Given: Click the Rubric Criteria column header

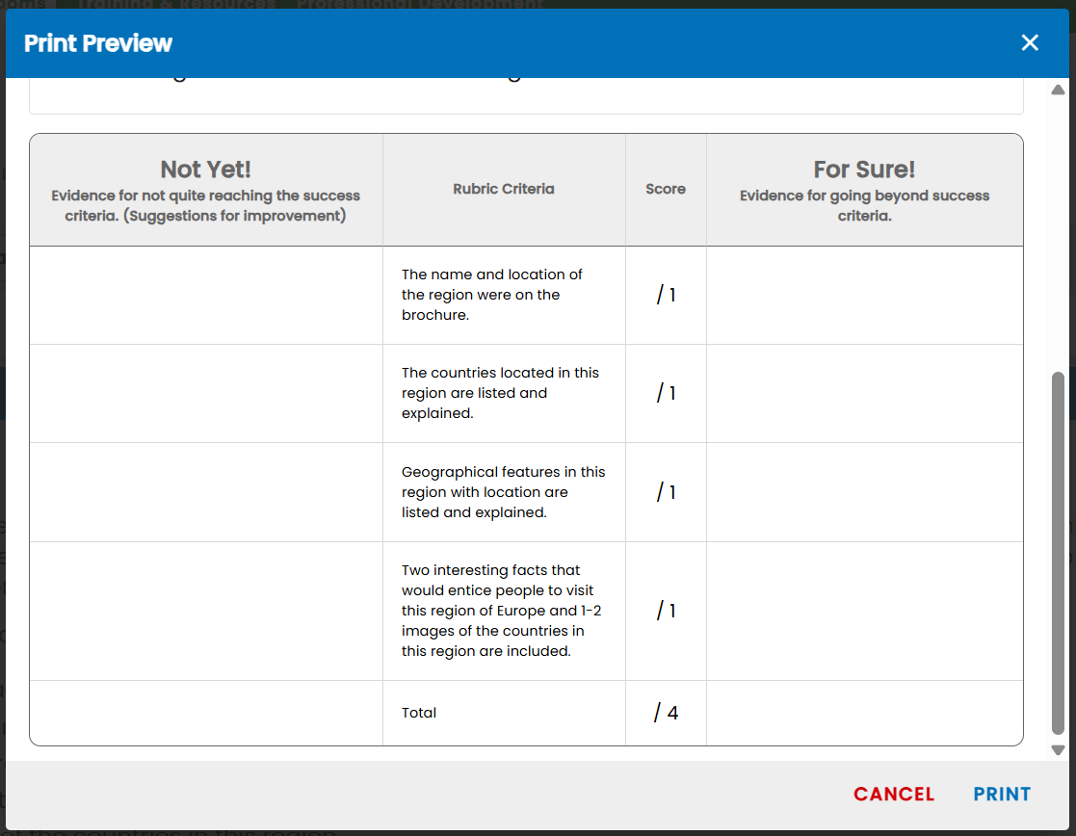Looking at the screenshot, I should [503, 189].
